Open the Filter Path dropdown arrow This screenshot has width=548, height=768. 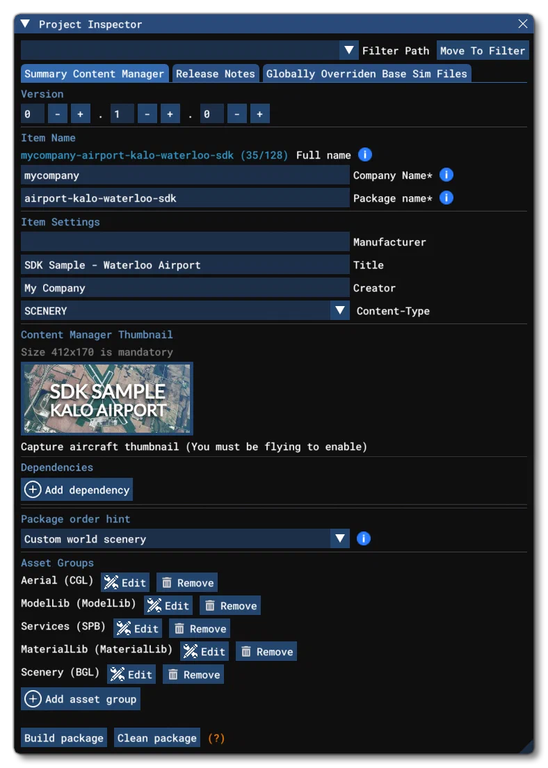[x=348, y=51]
